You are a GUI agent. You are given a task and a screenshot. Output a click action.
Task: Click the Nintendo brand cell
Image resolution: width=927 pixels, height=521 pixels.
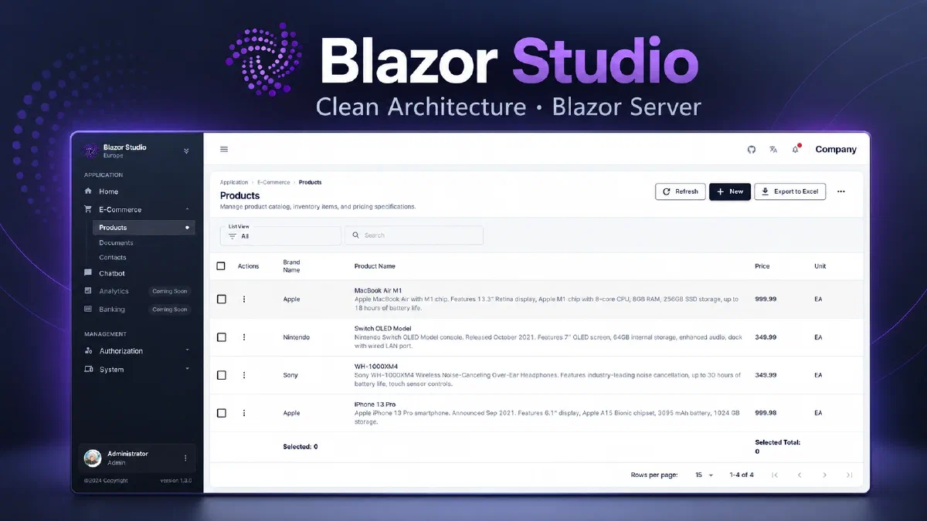click(x=296, y=337)
